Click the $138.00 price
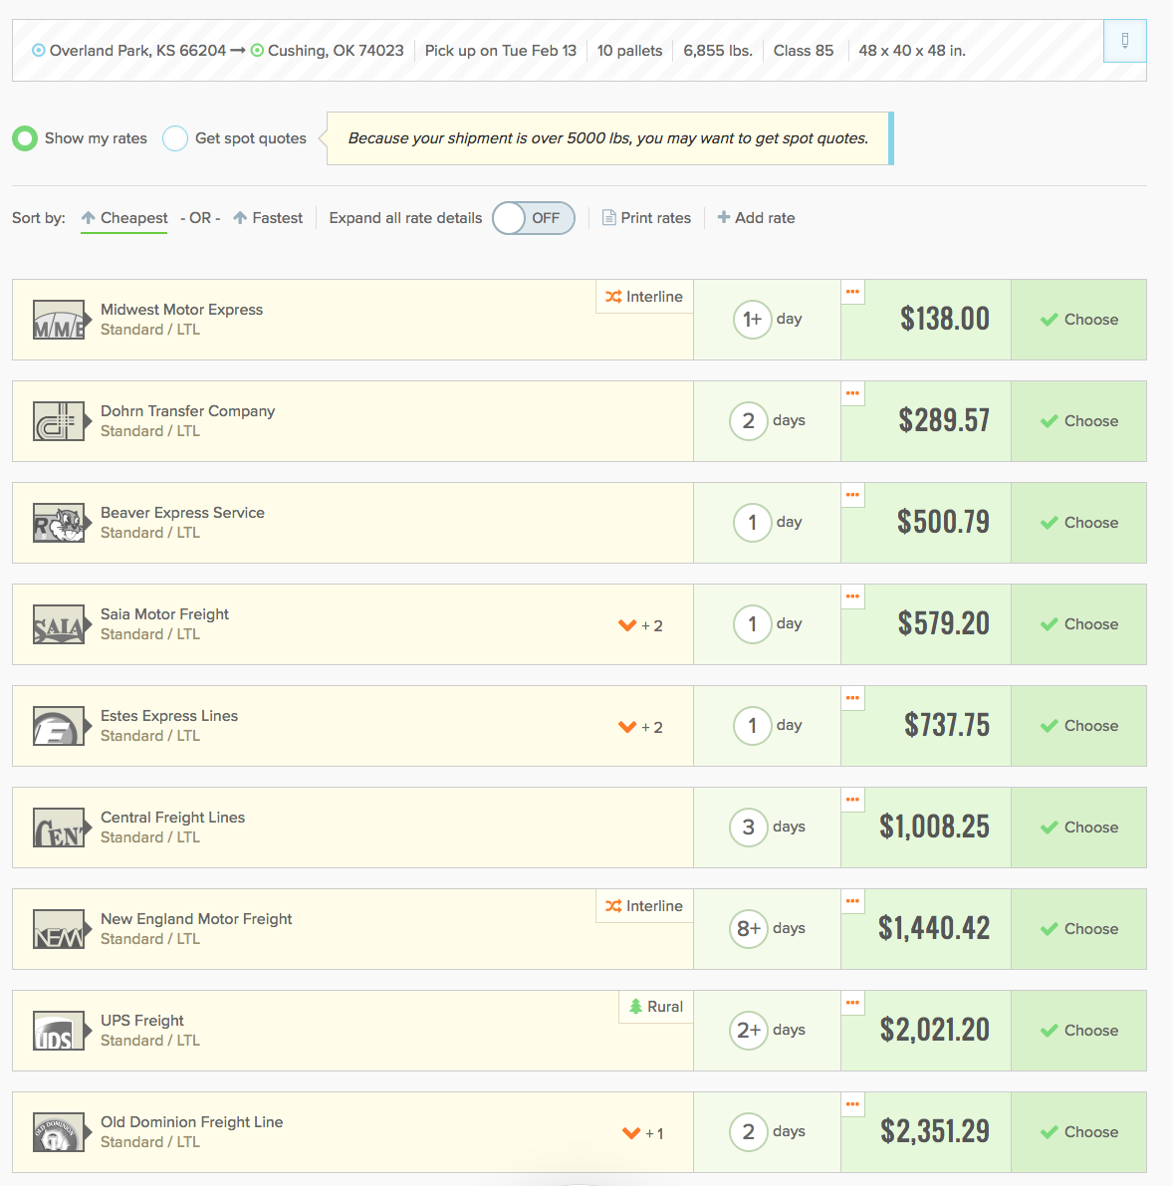1173x1186 pixels. (x=945, y=320)
